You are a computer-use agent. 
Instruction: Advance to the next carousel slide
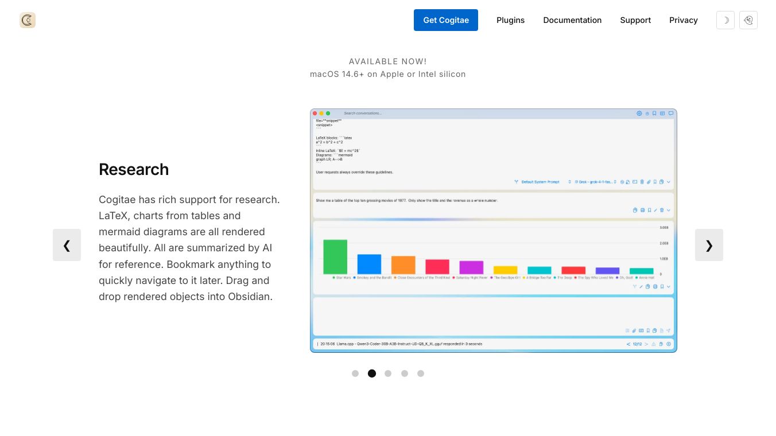(709, 245)
